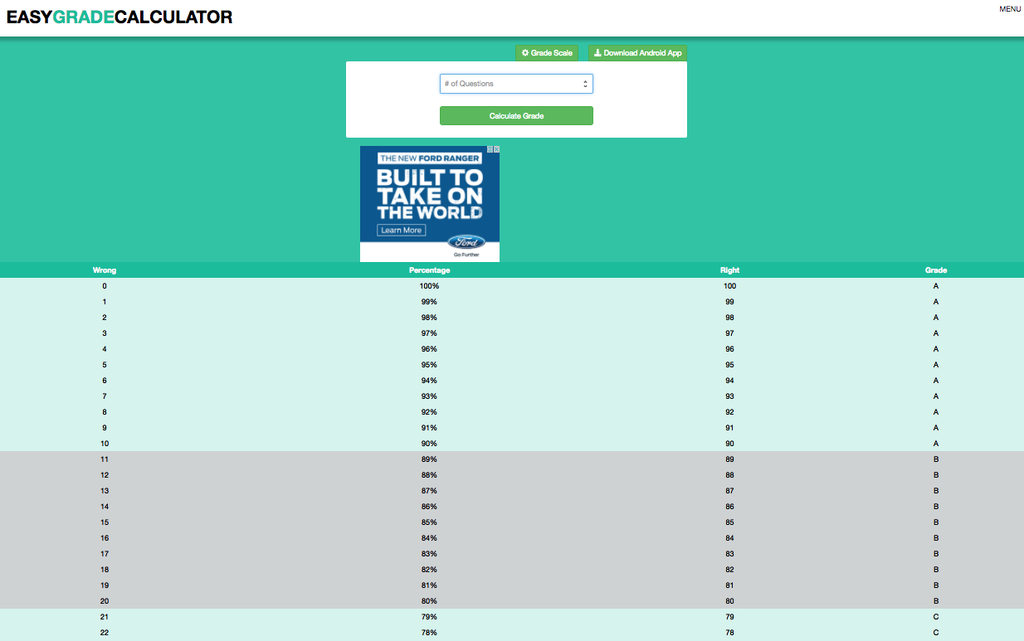
Task: Close the Ford Ranger ad
Action: click(x=496, y=149)
